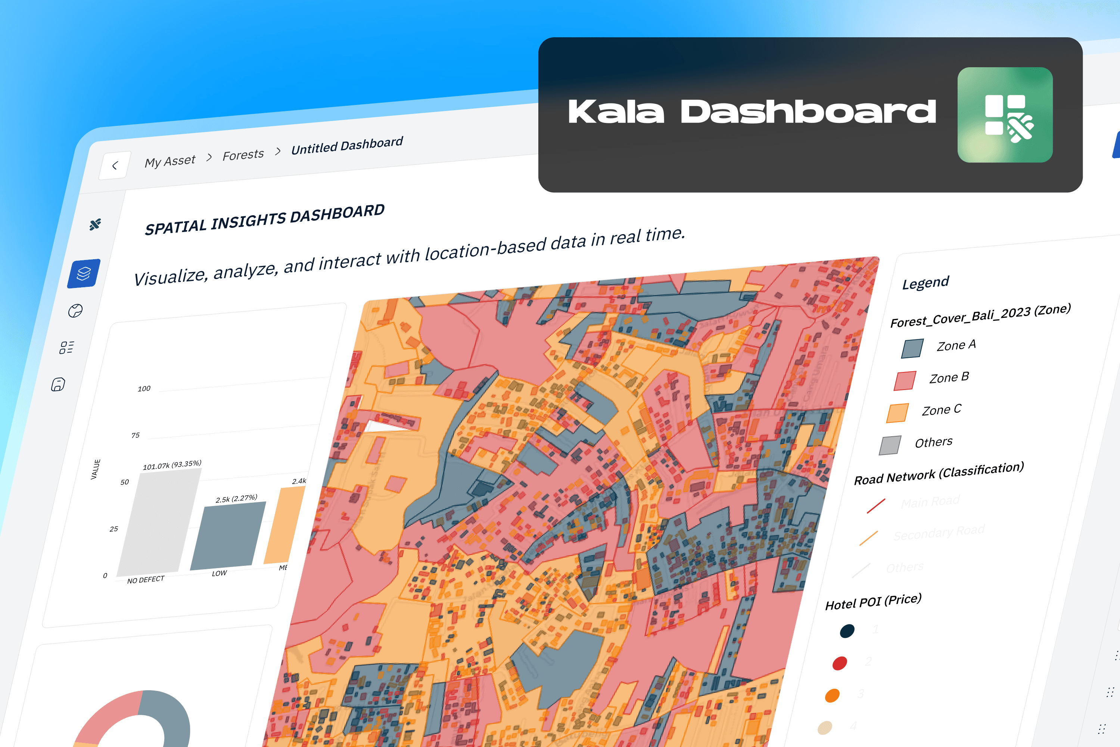Select the Road Network (Classification) layer title
Screen dimensions: 1120x747
pyautogui.click(x=939, y=473)
